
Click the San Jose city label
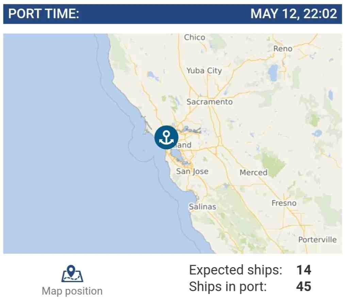coord(192,171)
